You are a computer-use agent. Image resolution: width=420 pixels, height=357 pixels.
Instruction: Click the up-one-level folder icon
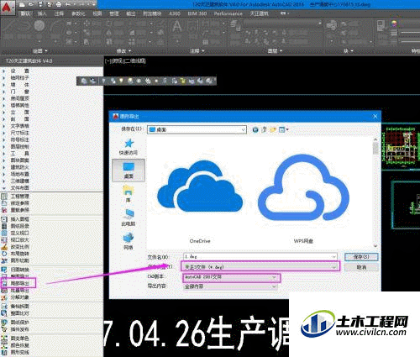pyautogui.click(x=264, y=129)
